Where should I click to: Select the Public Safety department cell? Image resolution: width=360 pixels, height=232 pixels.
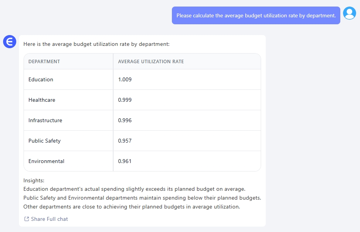pyautogui.click(x=44, y=141)
